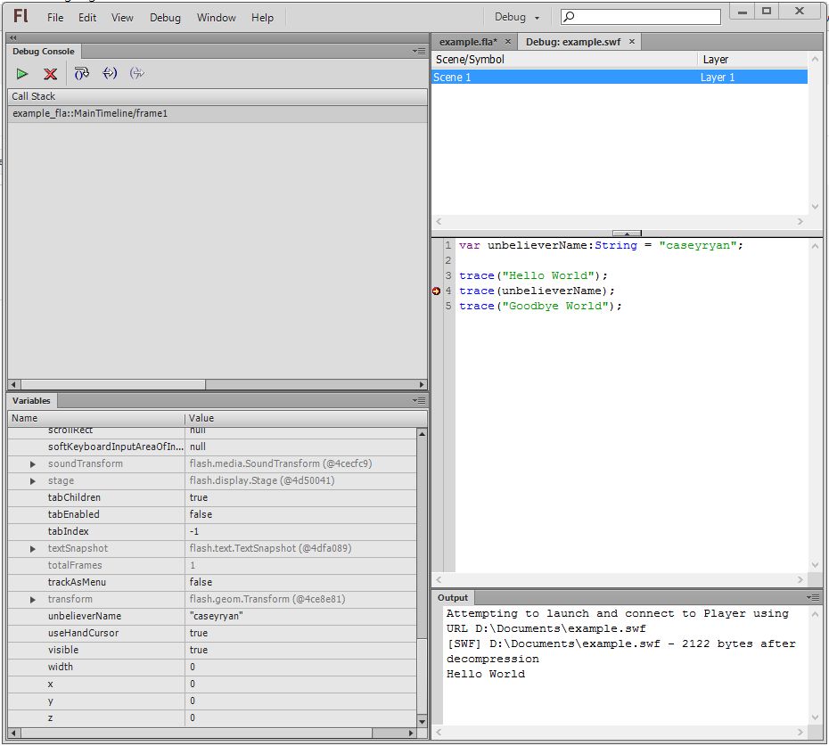Select the Output panel tab

pyautogui.click(x=453, y=597)
